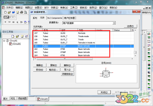The image size is (153, 106).
Task: Click New design icon in design toolbox
Action: click(x=13, y=37)
